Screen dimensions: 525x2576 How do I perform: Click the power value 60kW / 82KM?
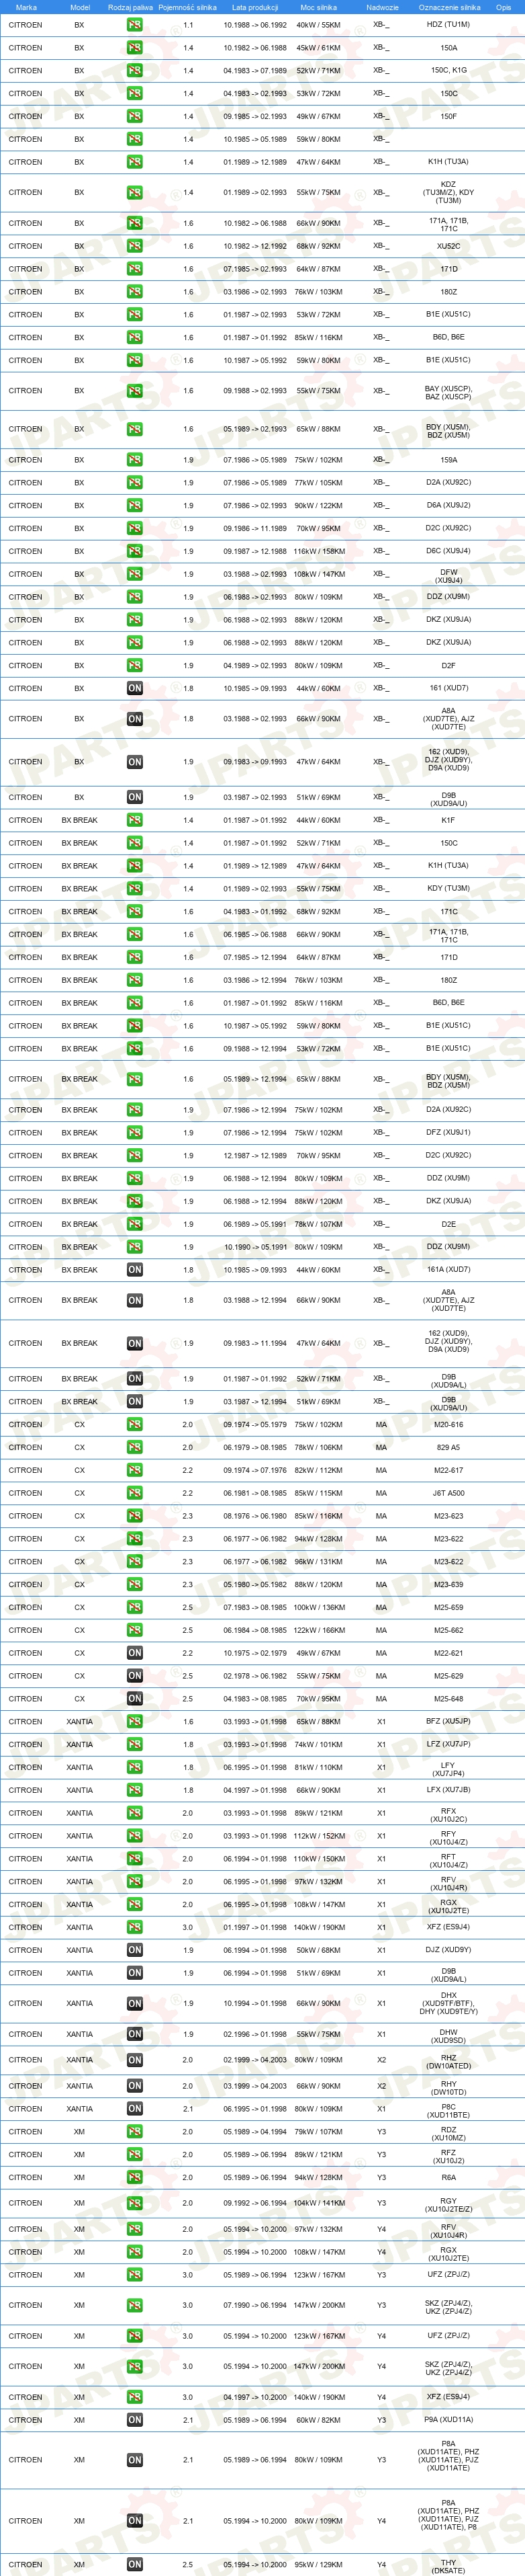click(318, 2421)
